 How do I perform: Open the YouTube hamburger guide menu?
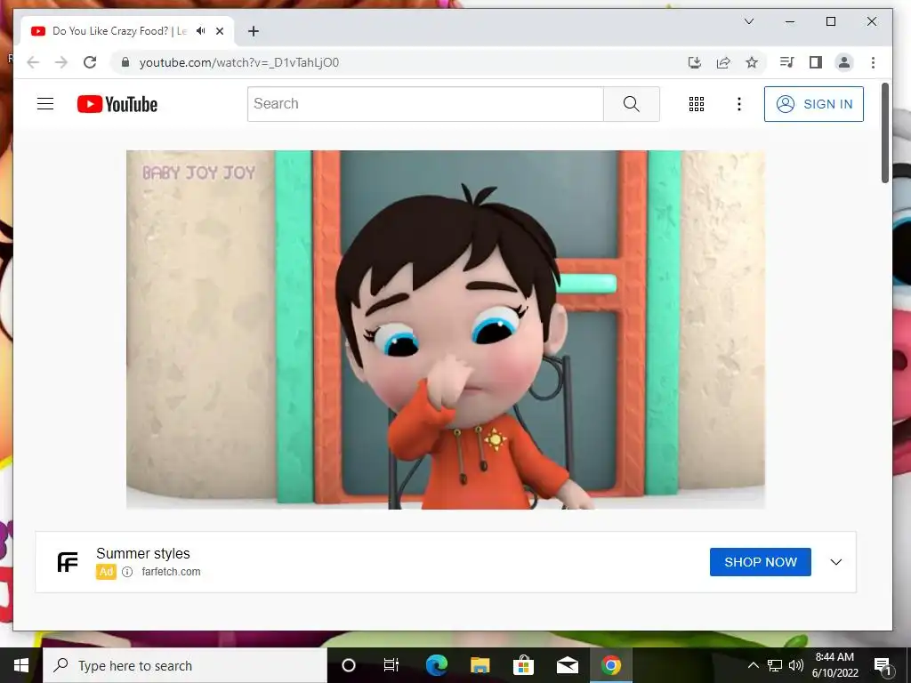(x=45, y=104)
